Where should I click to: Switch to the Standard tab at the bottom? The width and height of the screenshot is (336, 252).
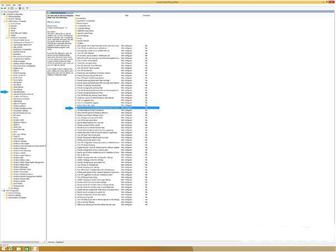click(x=59, y=242)
